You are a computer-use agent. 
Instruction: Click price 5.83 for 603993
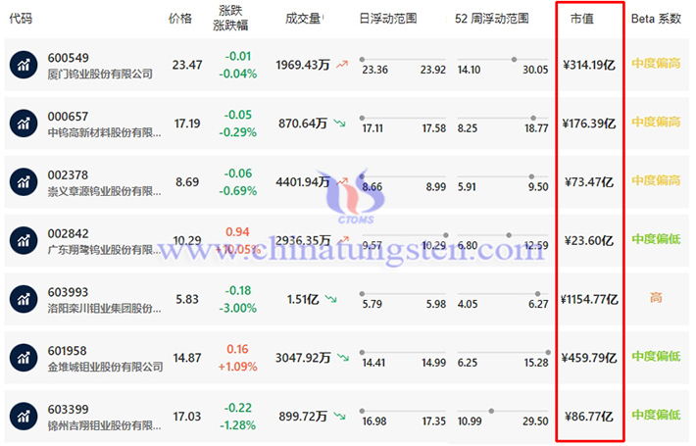tap(187, 299)
